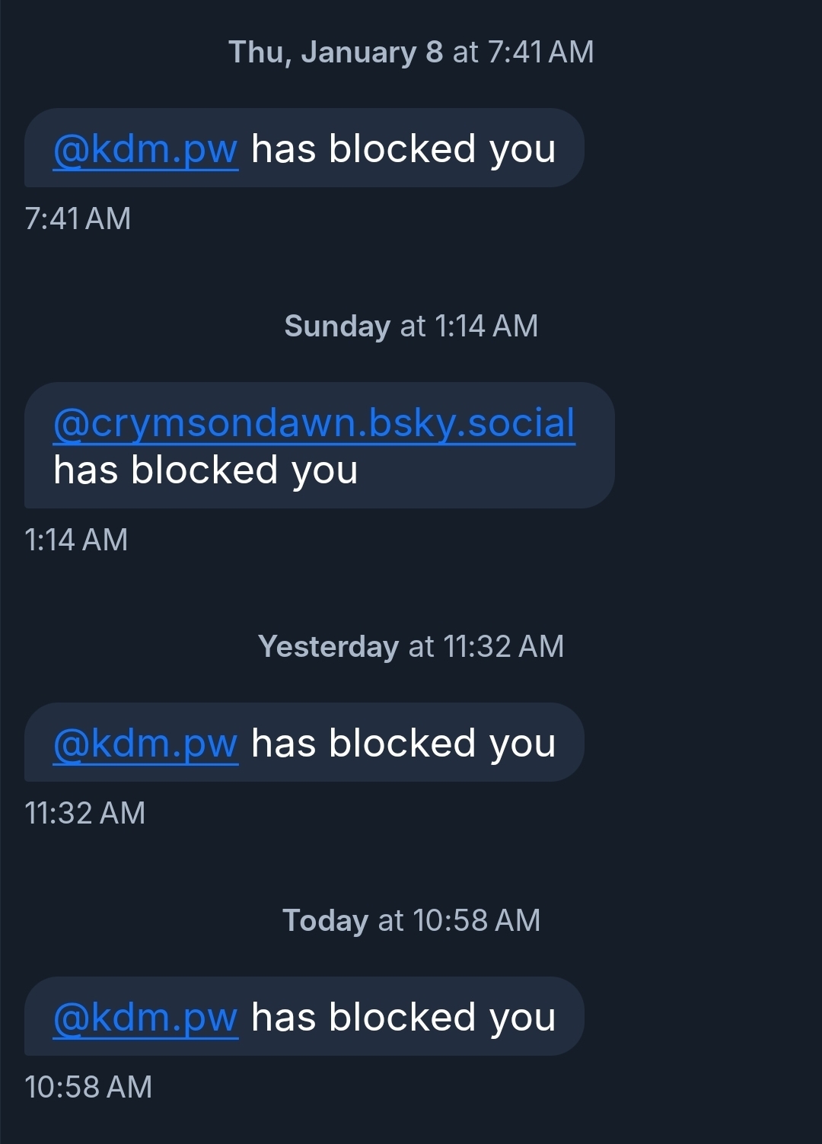
Task: Open @kdm.pw link in January 8 message
Action: [x=145, y=148]
